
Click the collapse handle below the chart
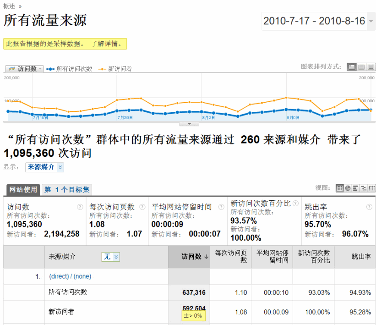(x=189, y=124)
